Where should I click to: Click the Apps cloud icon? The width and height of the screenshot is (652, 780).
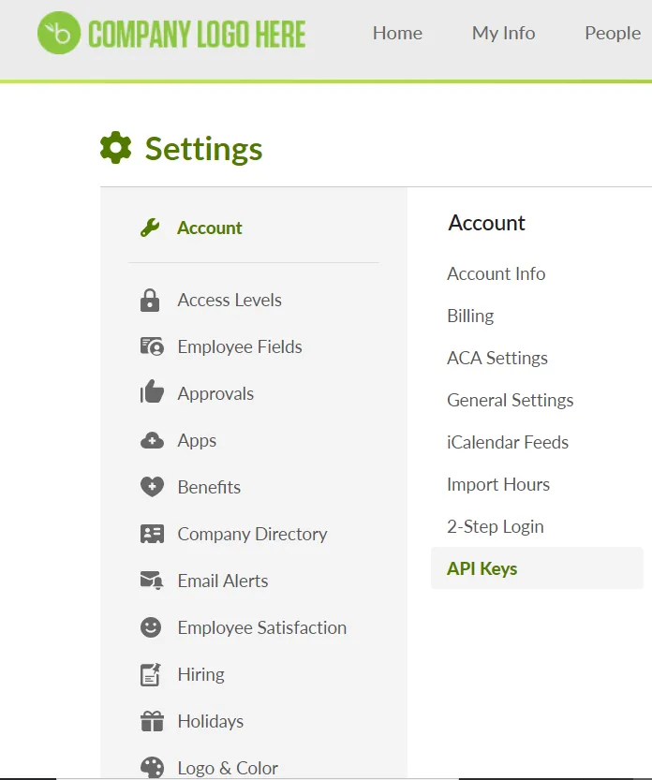(152, 441)
